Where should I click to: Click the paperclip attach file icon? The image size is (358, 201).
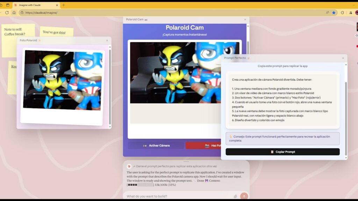pos(235,196)
